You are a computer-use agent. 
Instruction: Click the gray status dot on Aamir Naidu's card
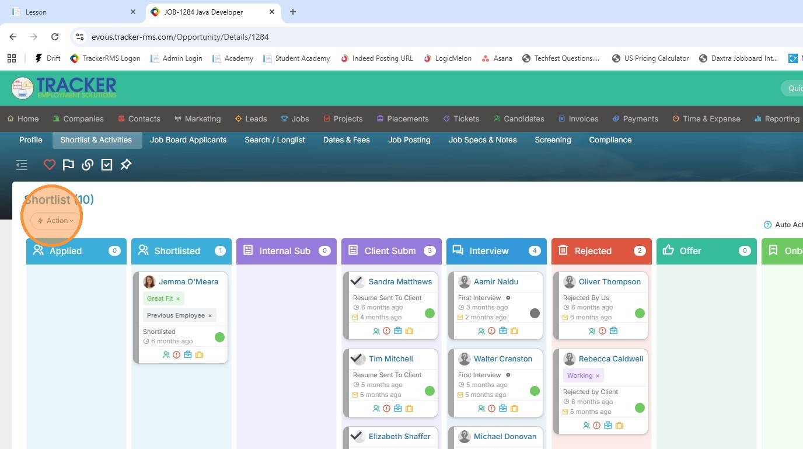[535, 313]
